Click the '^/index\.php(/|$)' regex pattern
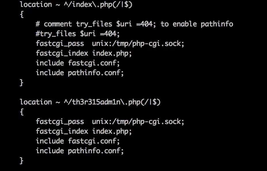267x171 pixels. pyautogui.click(x=98, y=5)
